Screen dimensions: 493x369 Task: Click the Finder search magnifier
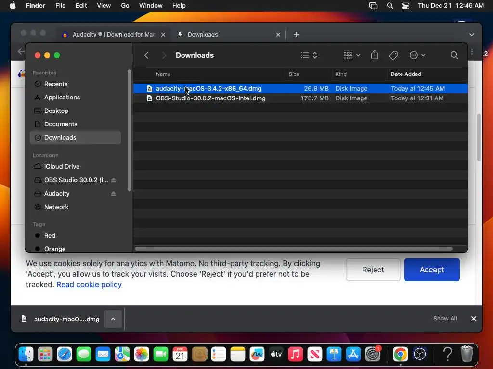click(454, 55)
